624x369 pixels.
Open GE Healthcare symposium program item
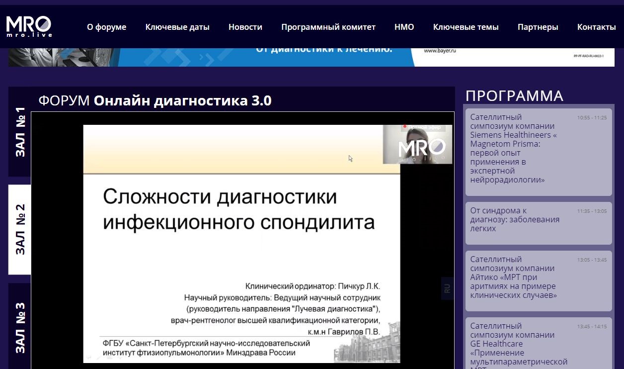point(538,343)
